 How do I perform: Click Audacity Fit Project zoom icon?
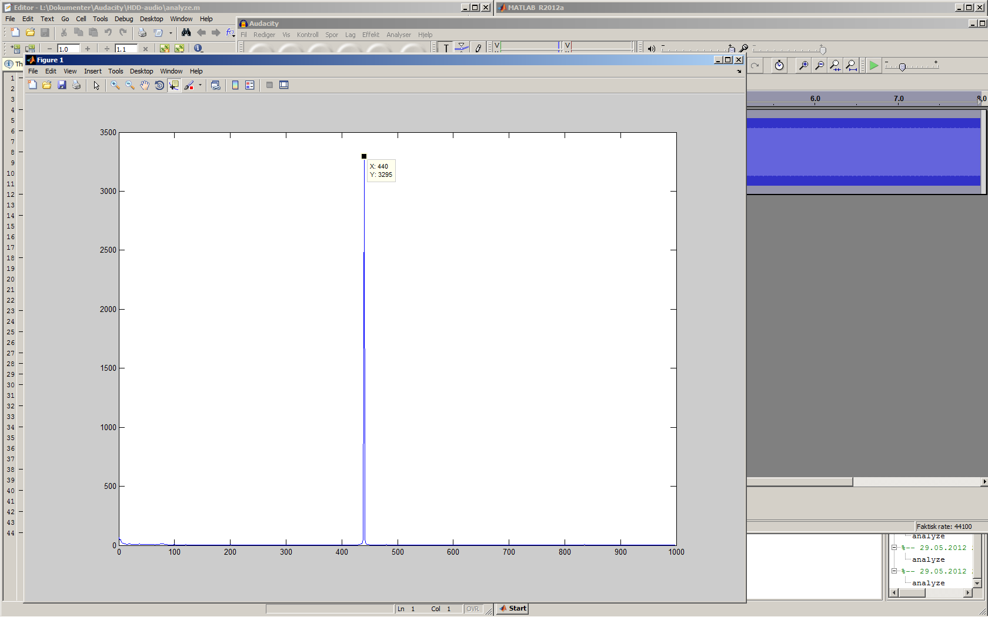point(851,66)
